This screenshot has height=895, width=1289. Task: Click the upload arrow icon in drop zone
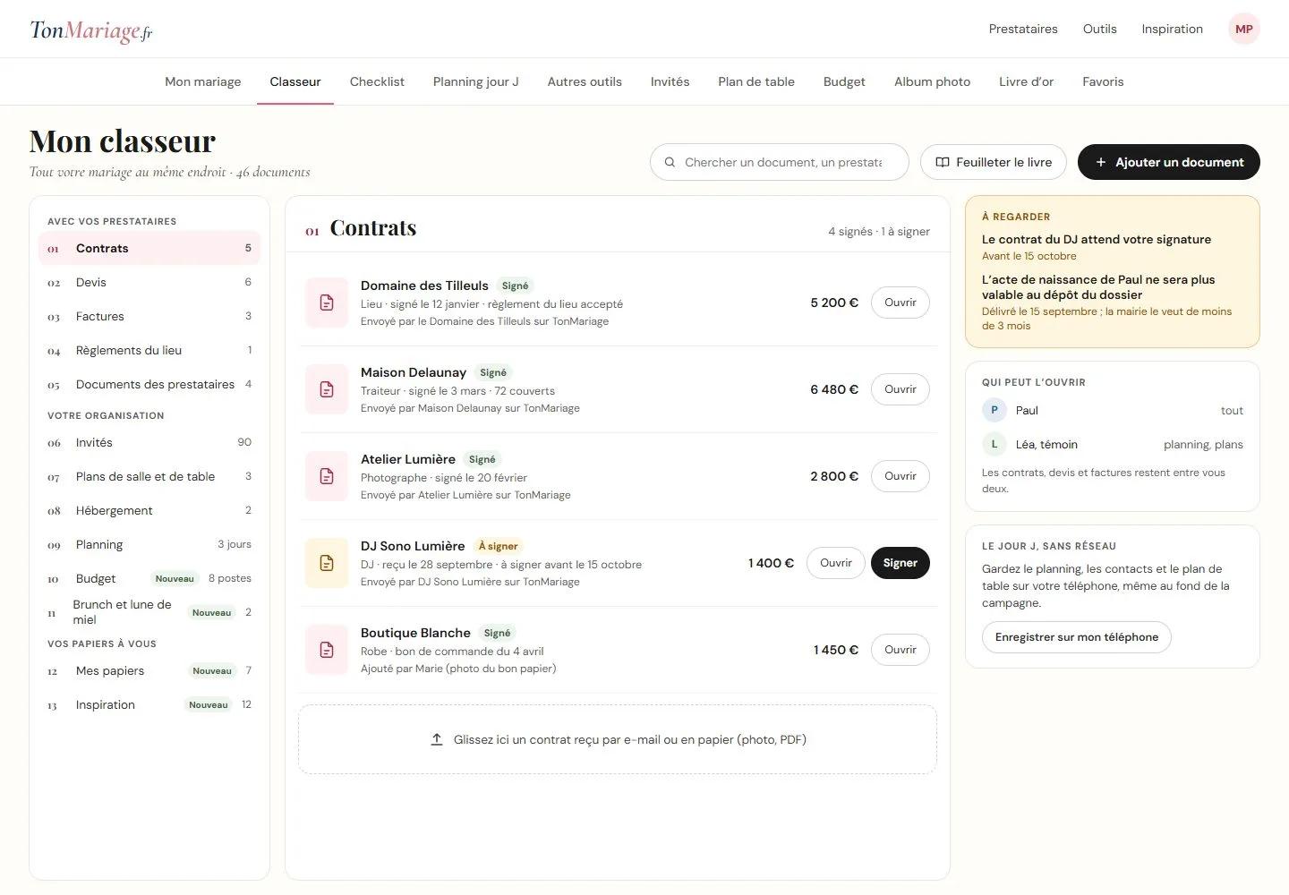click(437, 739)
